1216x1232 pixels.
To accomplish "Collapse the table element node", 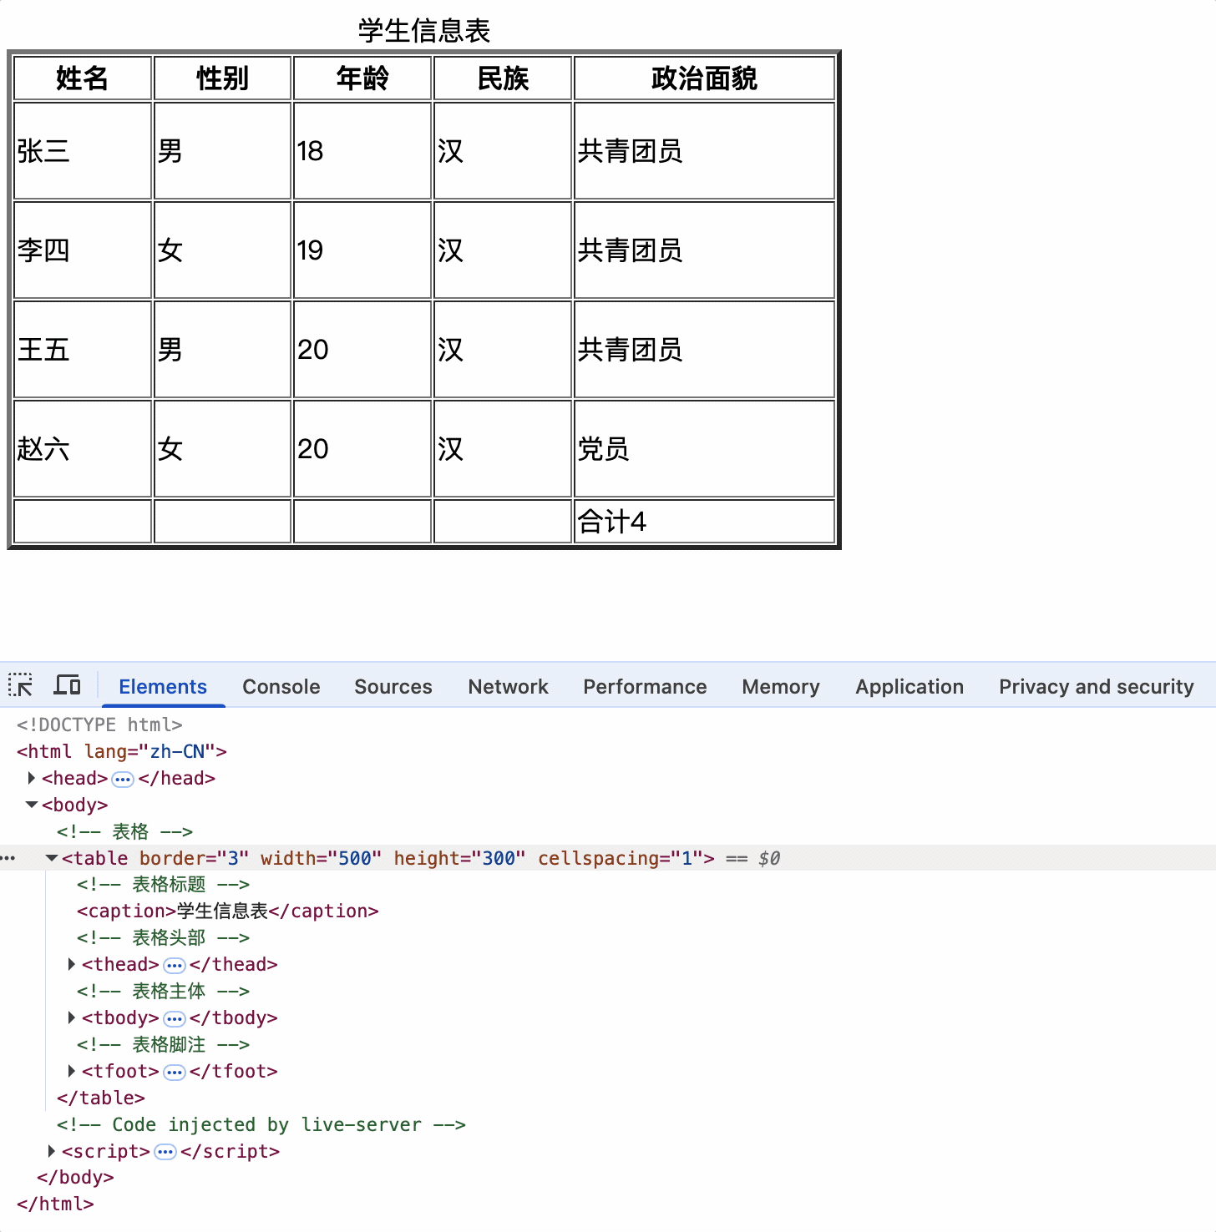I will click(x=52, y=858).
